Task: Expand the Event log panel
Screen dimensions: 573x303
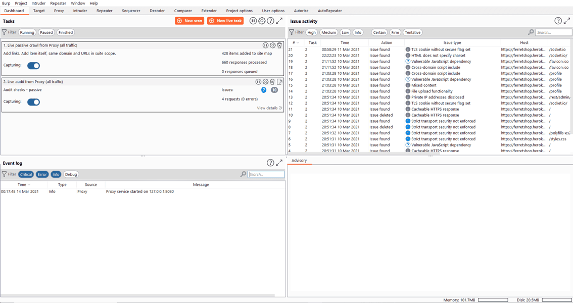Action: (279, 163)
